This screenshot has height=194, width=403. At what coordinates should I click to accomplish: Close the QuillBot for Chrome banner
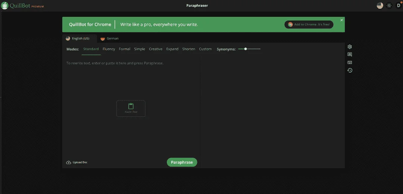coord(341,20)
